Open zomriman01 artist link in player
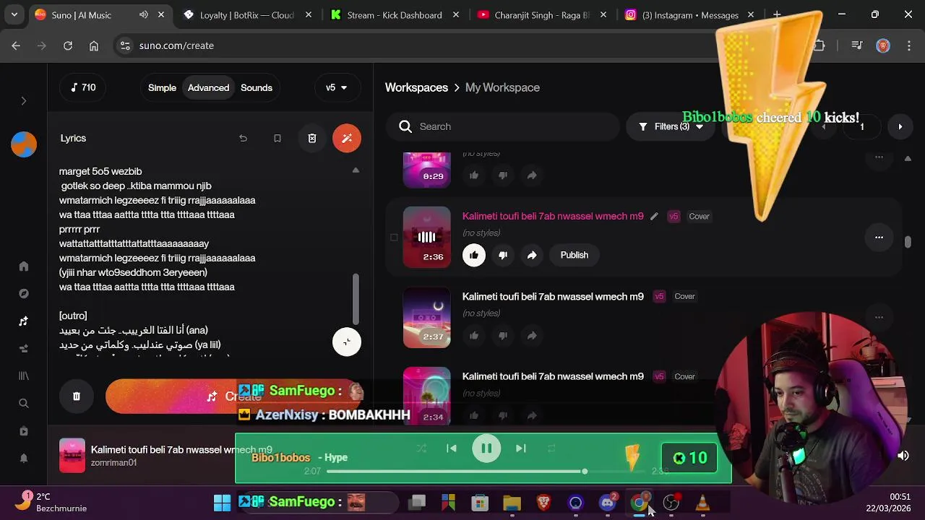This screenshot has height=520, width=925. pos(113,463)
